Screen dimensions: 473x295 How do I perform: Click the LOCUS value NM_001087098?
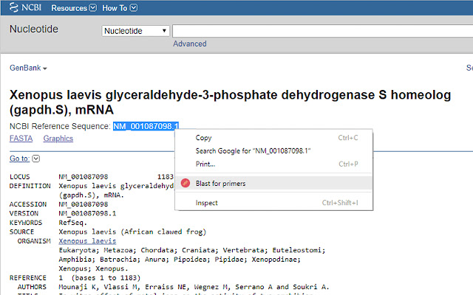(x=84, y=177)
